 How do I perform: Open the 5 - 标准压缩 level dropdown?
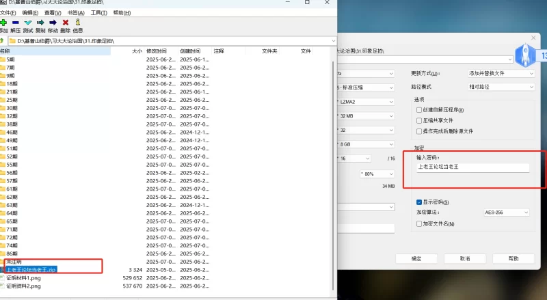tap(366, 87)
